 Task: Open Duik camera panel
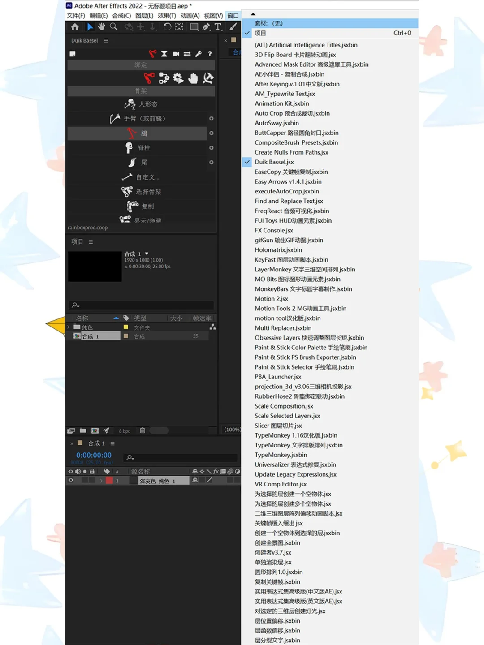coord(176,54)
